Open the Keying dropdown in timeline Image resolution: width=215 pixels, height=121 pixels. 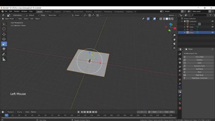[x=20, y=112]
